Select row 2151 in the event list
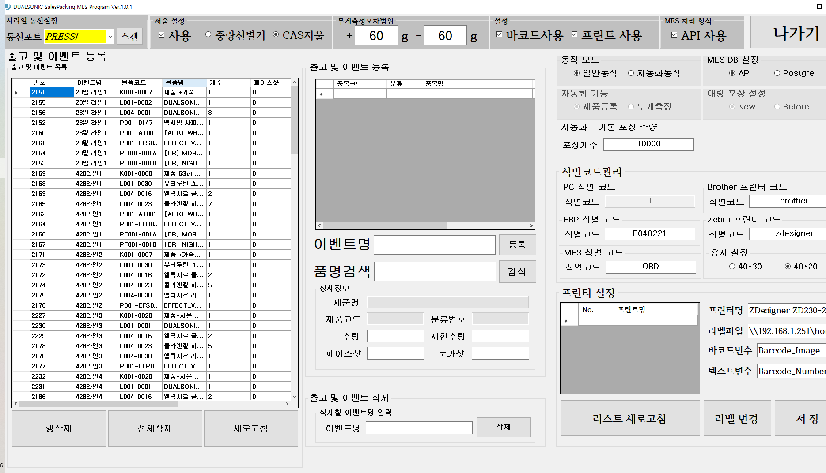Viewport: 826px width, 473px height. tap(51, 92)
